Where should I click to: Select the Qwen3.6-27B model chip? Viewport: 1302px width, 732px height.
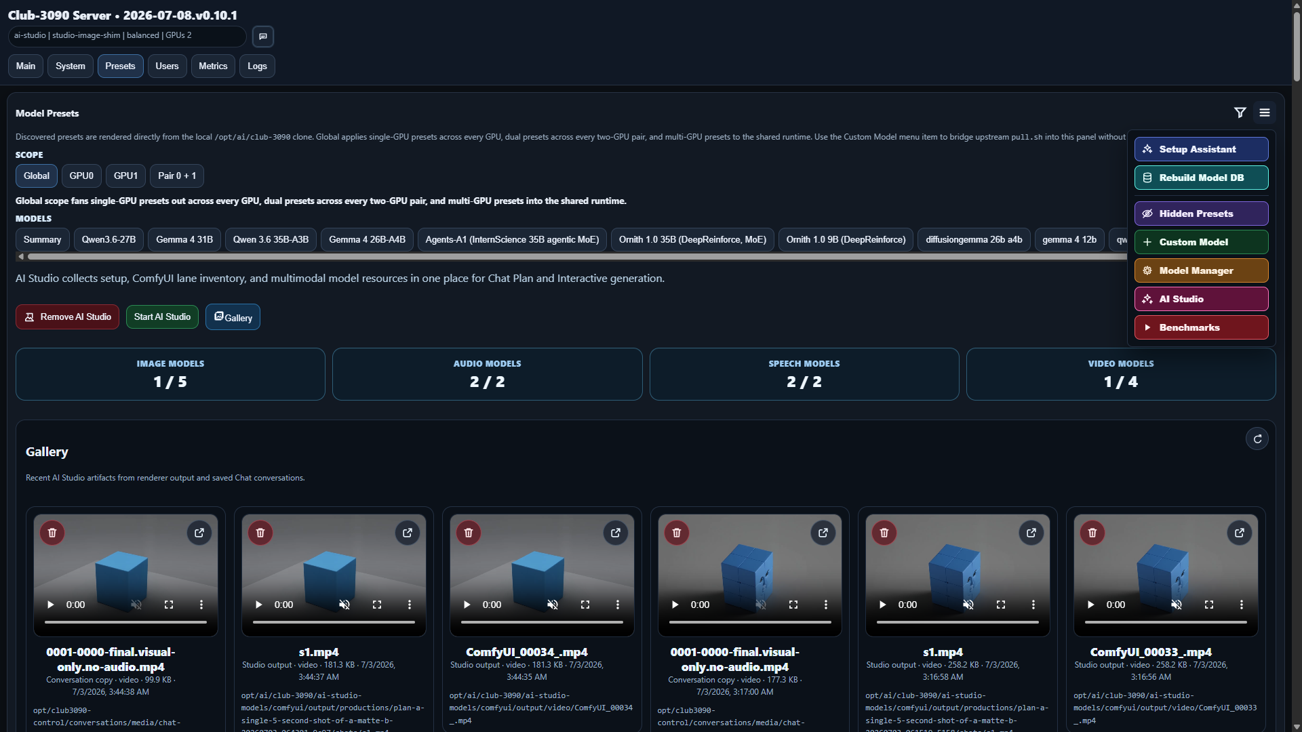pos(108,240)
